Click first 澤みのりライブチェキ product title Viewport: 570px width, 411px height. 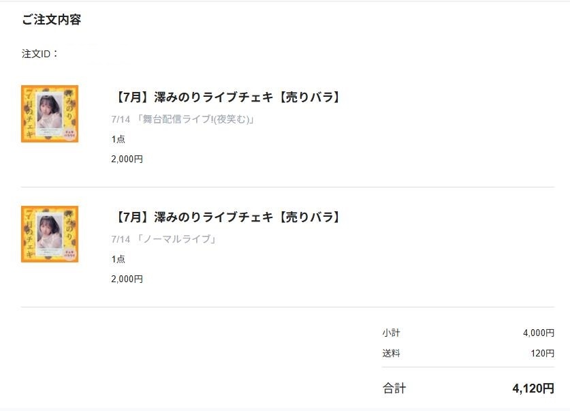click(227, 97)
